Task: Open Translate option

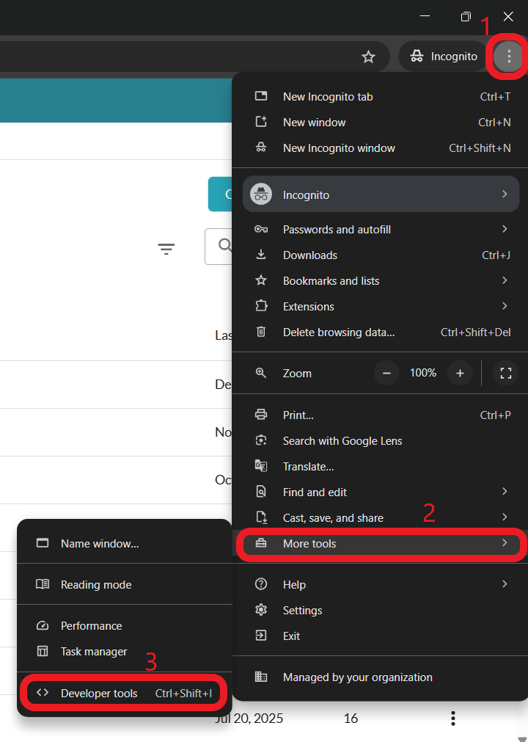Action: point(381,466)
